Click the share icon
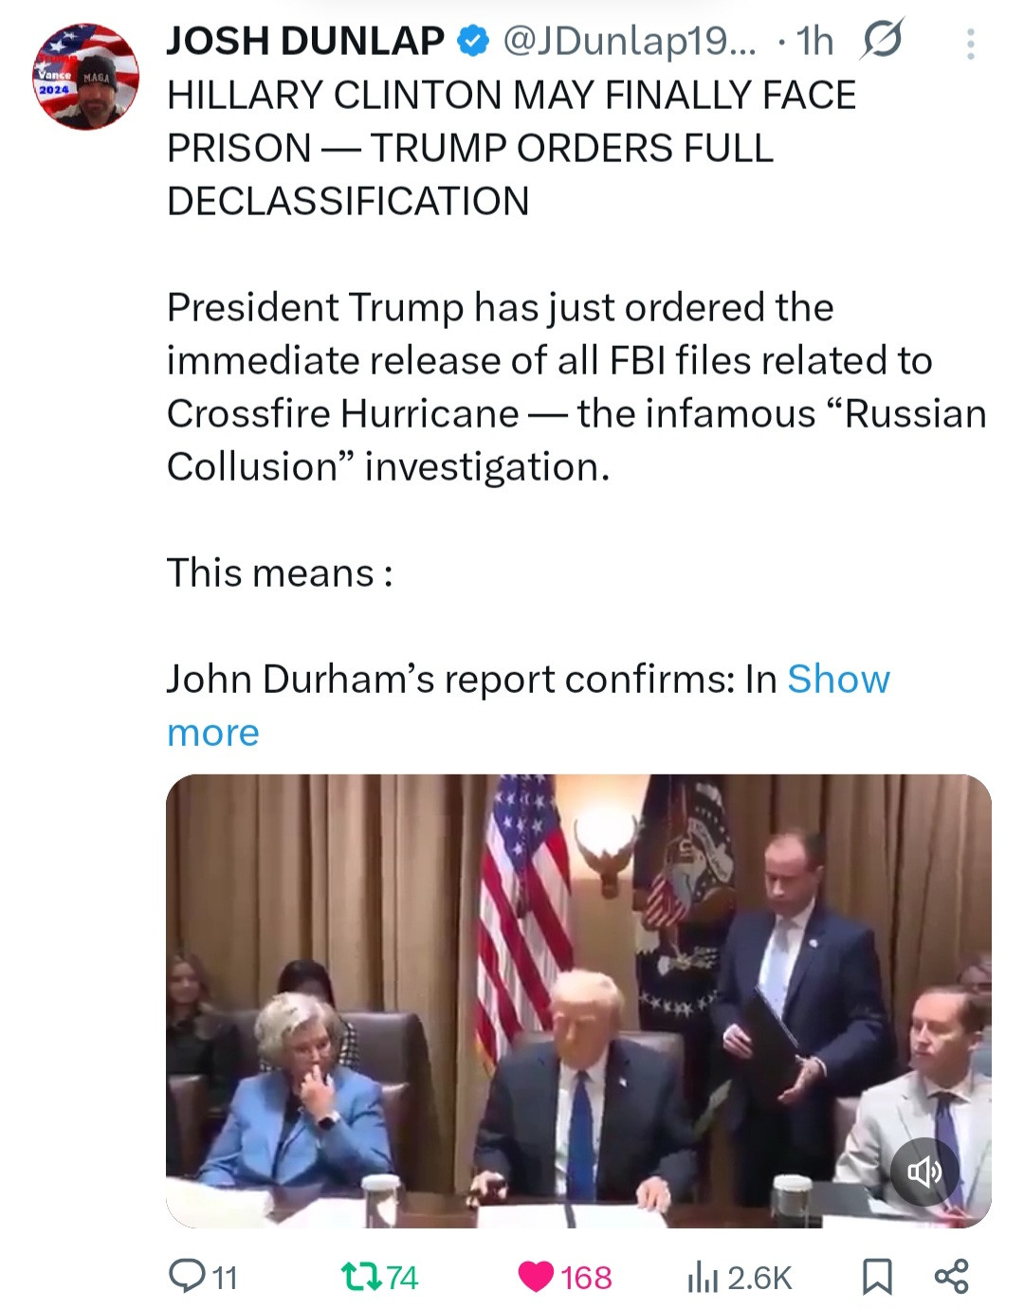The width and height of the screenshot is (1024, 1309). (951, 1276)
